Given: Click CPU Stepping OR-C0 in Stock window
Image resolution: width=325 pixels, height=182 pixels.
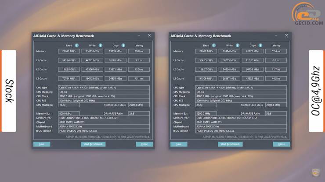Looking at the screenshot, I should tap(104, 92).
